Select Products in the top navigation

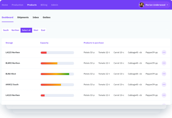(32, 5)
